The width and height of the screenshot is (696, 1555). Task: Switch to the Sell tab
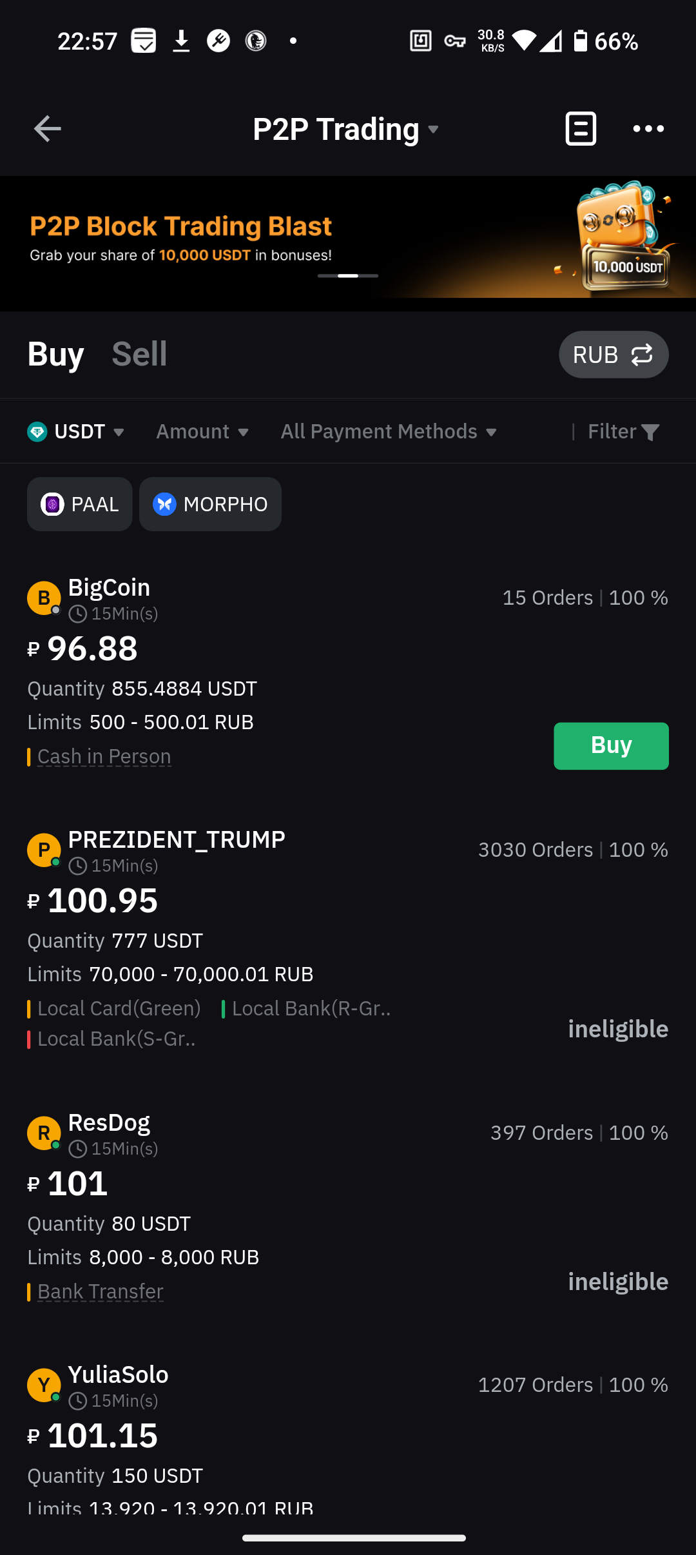(x=139, y=354)
